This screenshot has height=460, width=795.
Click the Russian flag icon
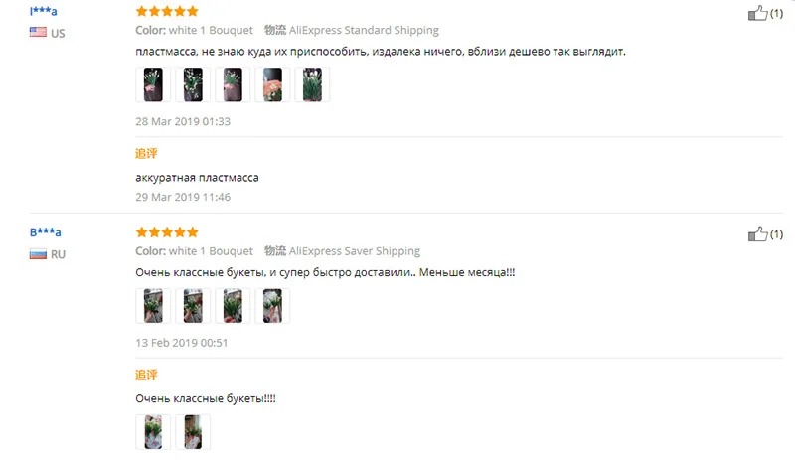point(38,253)
